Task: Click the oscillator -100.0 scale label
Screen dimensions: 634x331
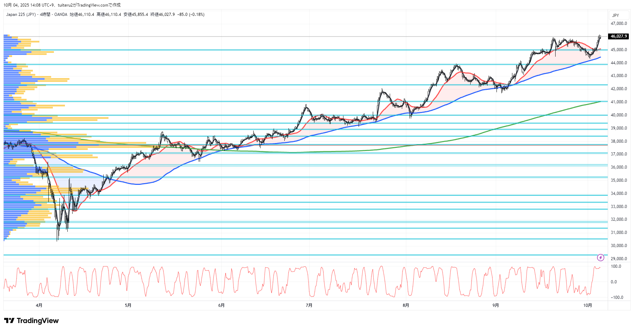Action: point(617,297)
